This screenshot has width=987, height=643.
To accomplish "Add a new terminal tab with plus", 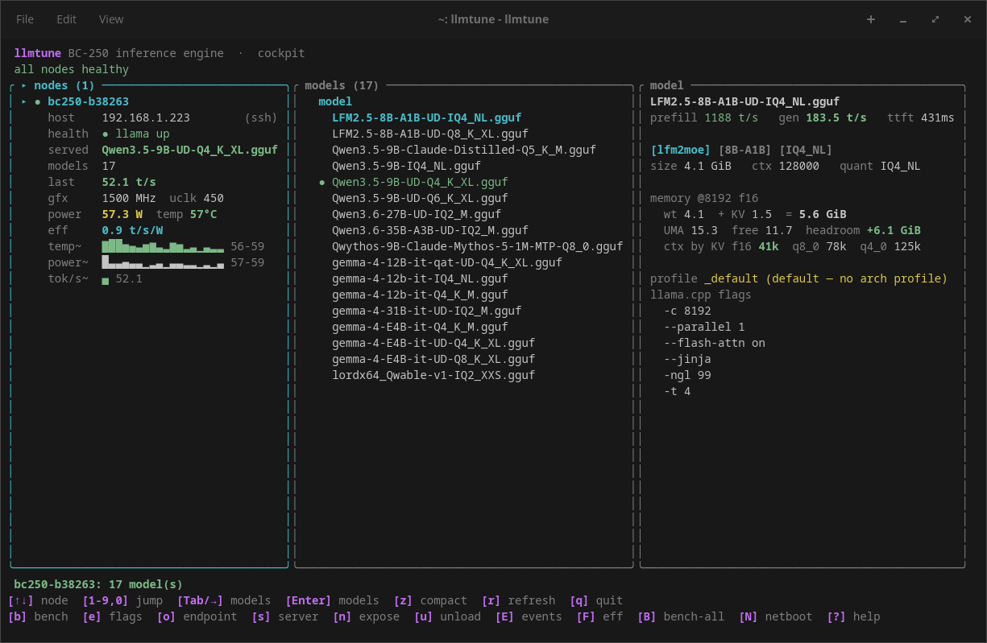I will point(871,19).
